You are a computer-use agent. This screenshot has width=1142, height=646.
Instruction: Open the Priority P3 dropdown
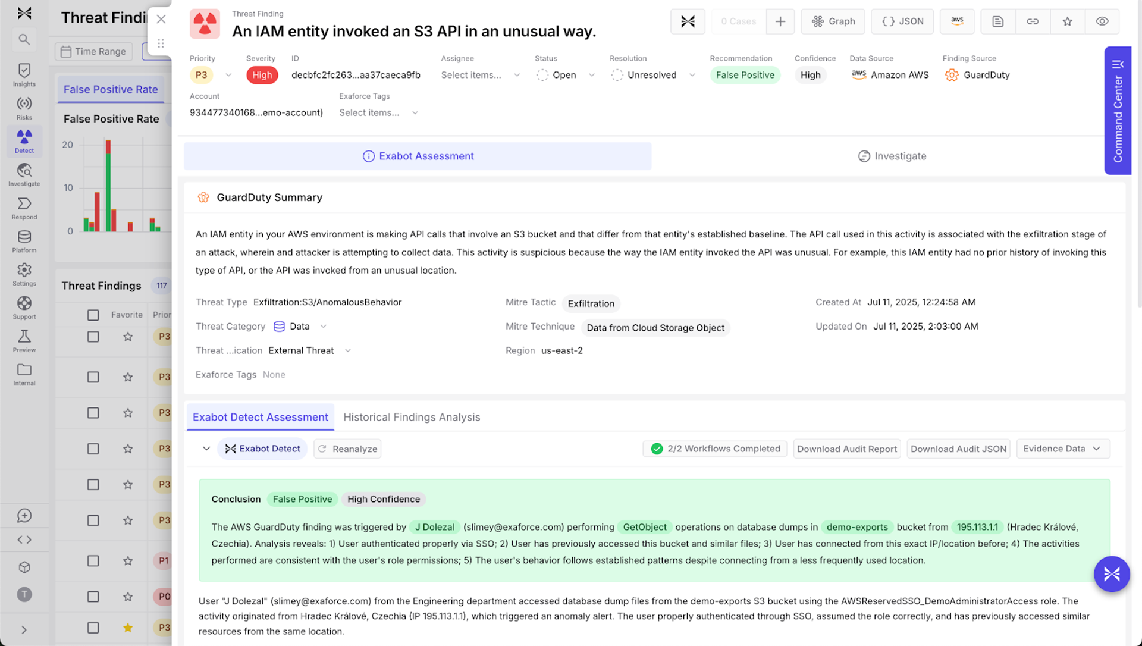212,75
